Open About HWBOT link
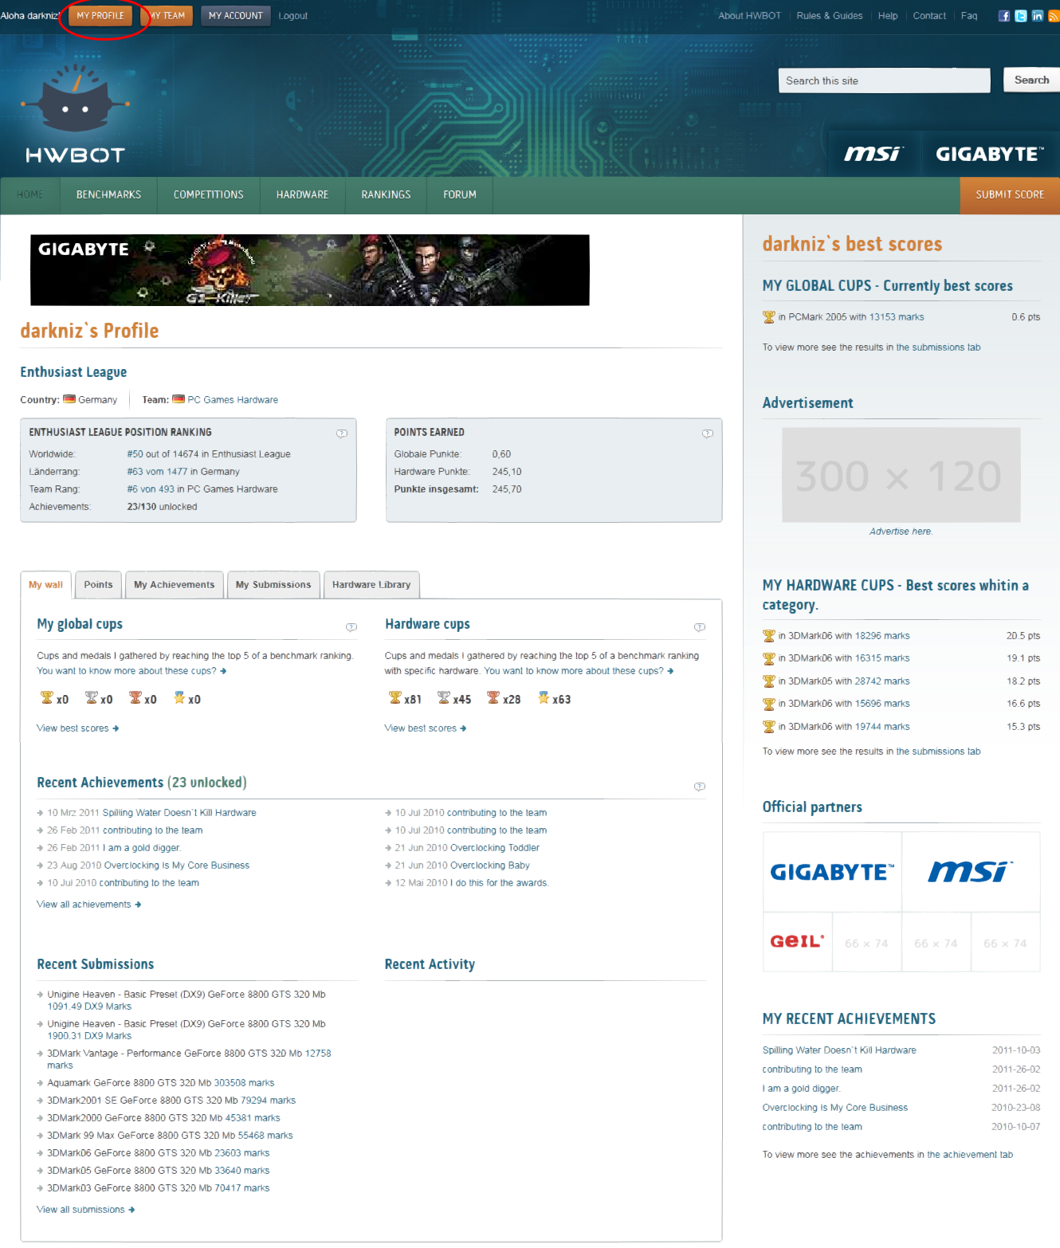 click(x=749, y=16)
